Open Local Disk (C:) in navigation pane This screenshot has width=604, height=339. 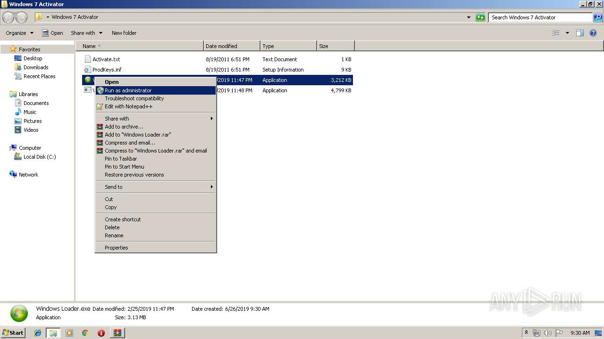point(40,157)
